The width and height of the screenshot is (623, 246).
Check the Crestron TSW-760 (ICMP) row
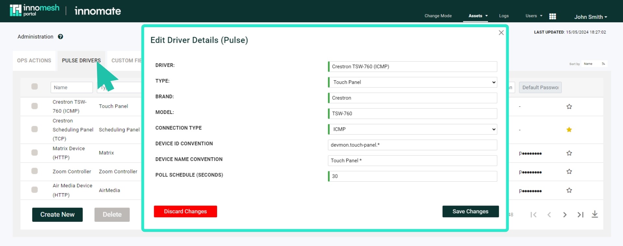[x=34, y=106]
